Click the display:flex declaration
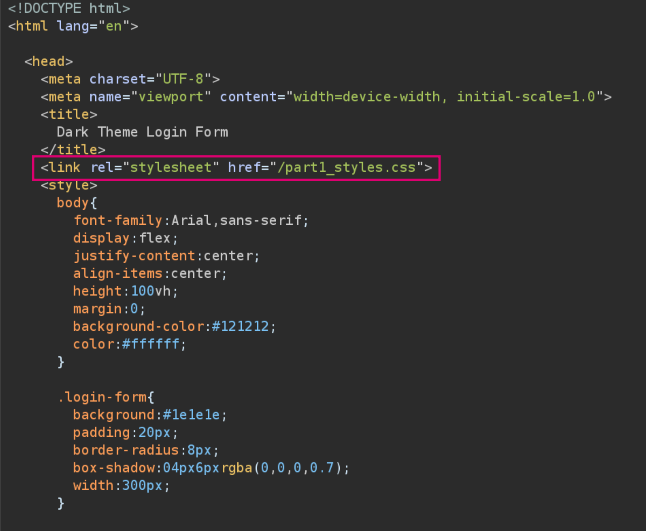This screenshot has width=646, height=531. pyautogui.click(x=126, y=238)
